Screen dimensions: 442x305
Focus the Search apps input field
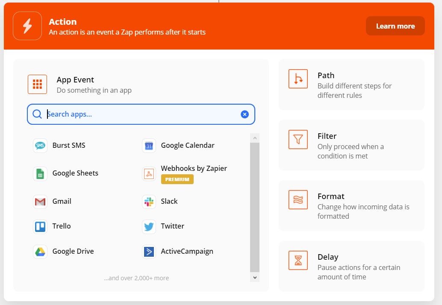coord(141,114)
